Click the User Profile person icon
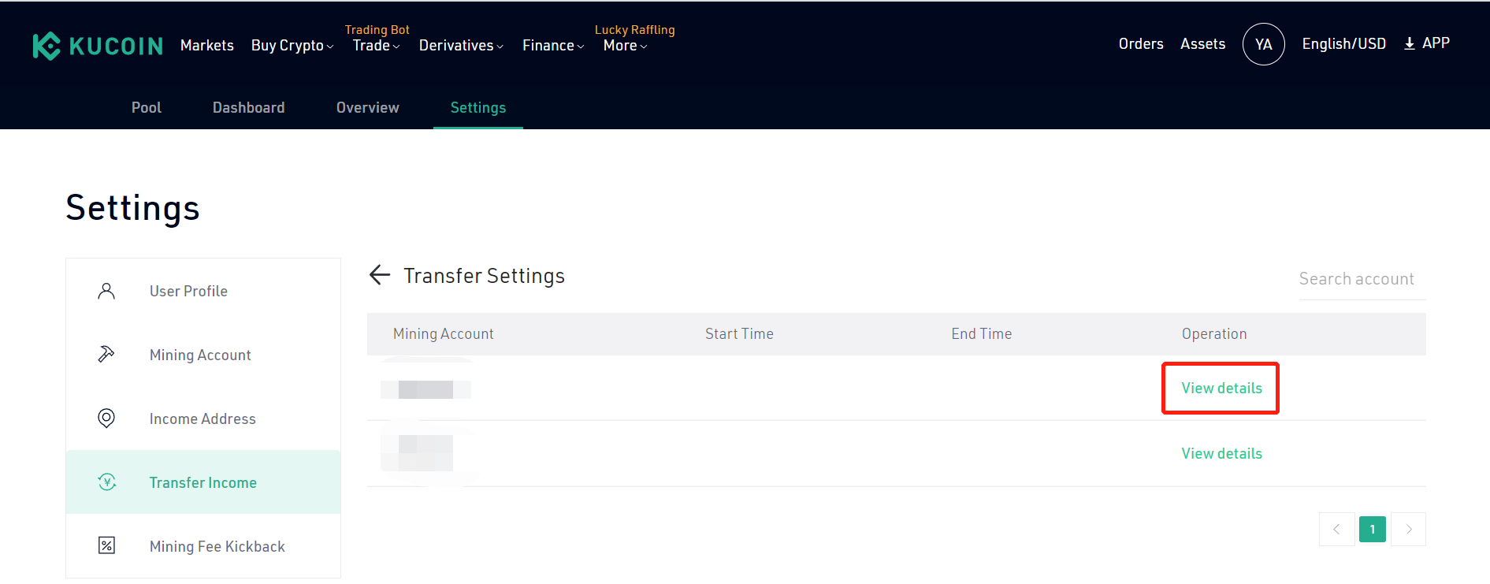The width and height of the screenshot is (1490, 584). [106, 291]
